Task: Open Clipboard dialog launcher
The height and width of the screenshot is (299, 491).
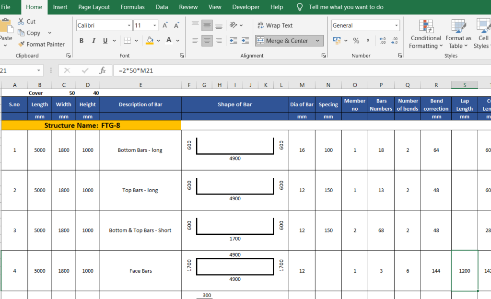Action: click(x=68, y=56)
